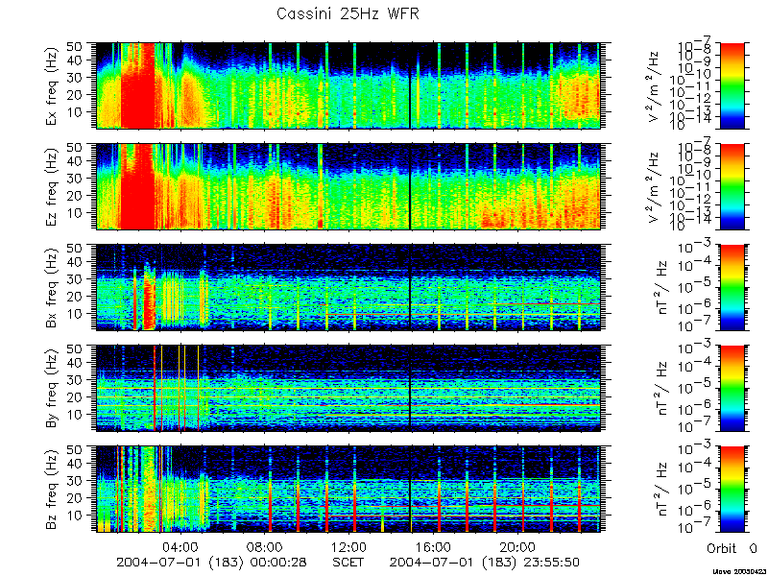Select the Ex spectrogram panel
Image resolution: width=768 pixels, height=576 pixels.
tap(348, 85)
